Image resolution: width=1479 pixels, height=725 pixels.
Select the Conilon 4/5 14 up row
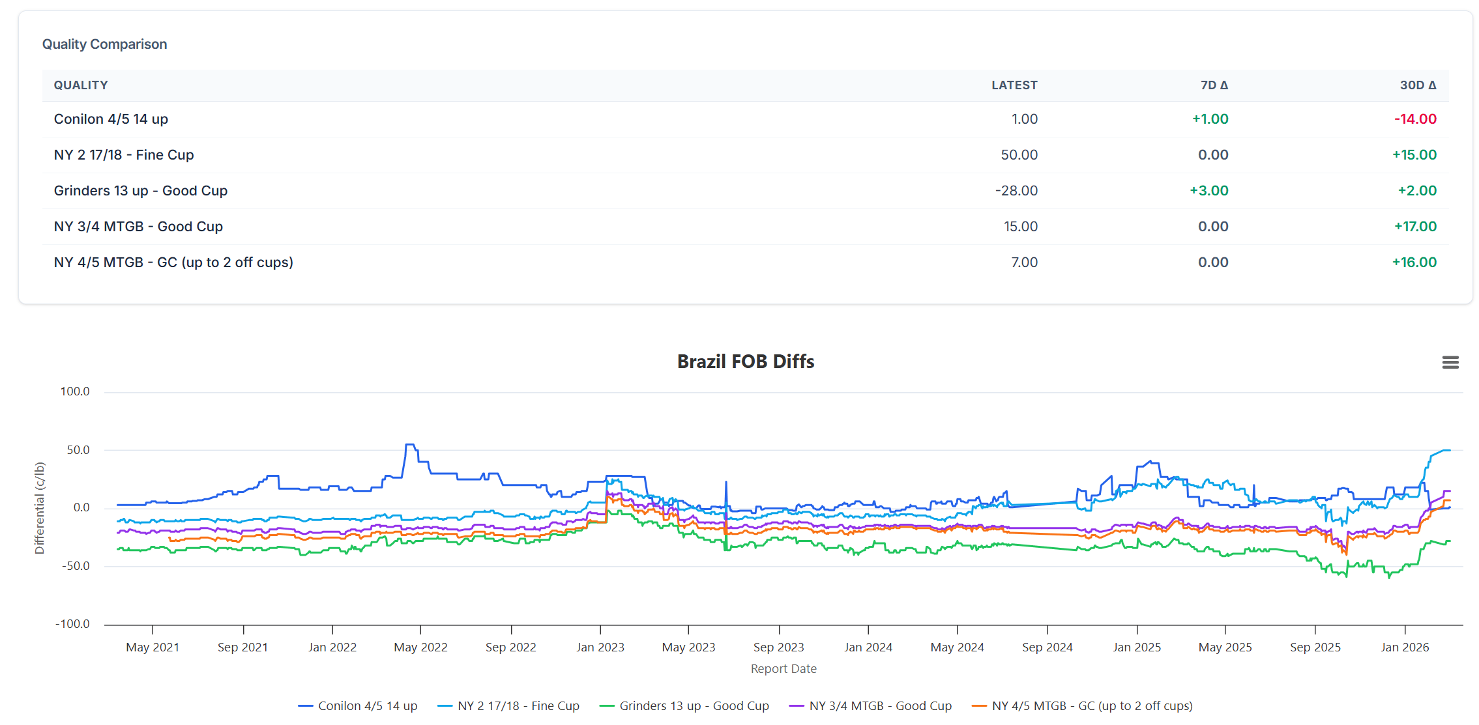(x=111, y=119)
